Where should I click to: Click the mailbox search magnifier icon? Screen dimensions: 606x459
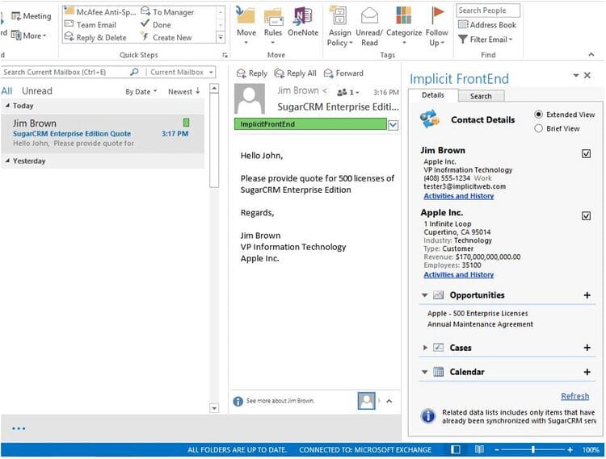pyautogui.click(x=134, y=72)
